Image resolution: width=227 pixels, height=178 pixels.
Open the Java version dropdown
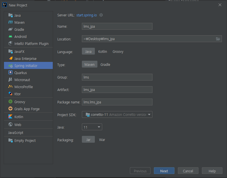[92, 127]
